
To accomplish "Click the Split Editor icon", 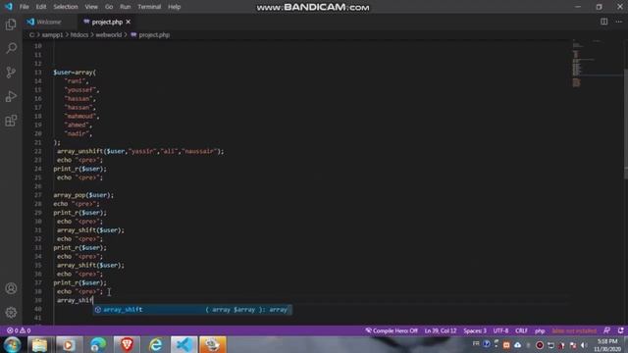I will click(x=603, y=22).
